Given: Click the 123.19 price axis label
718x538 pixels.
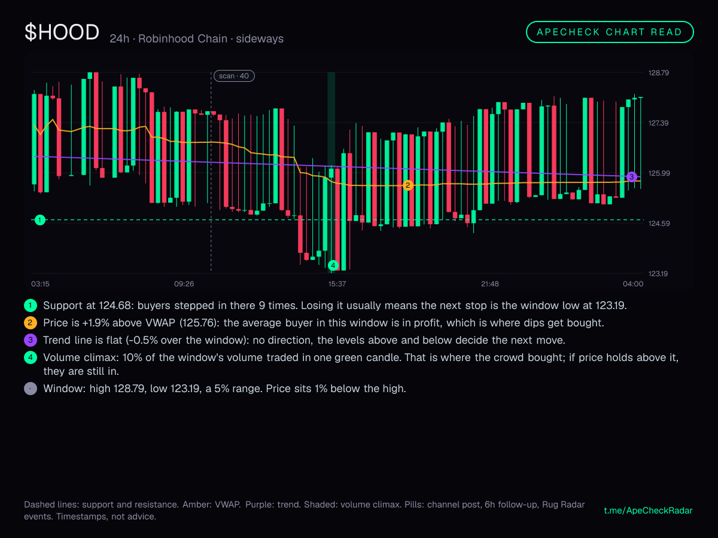Looking at the screenshot, I should click(x=659, y=274).
